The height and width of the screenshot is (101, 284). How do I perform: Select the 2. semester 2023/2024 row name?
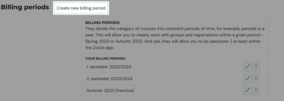(109, 79)
